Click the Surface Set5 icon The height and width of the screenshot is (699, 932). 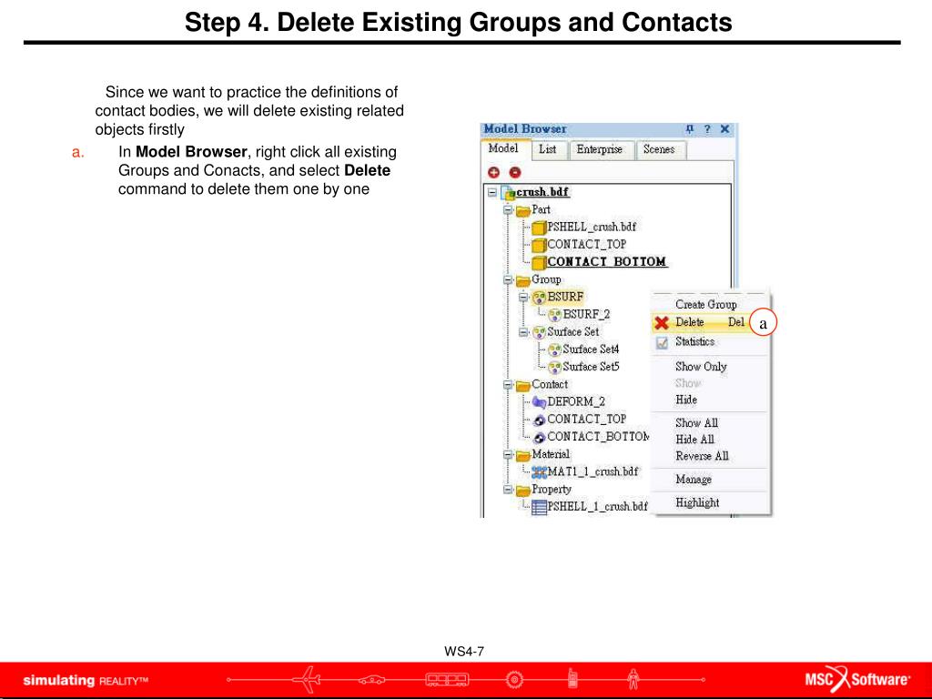click(x=554, y=367)
